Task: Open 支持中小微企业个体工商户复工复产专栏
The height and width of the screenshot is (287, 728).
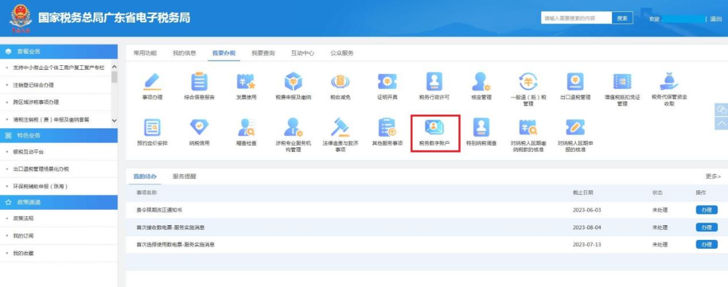Action: pos(59,68)
